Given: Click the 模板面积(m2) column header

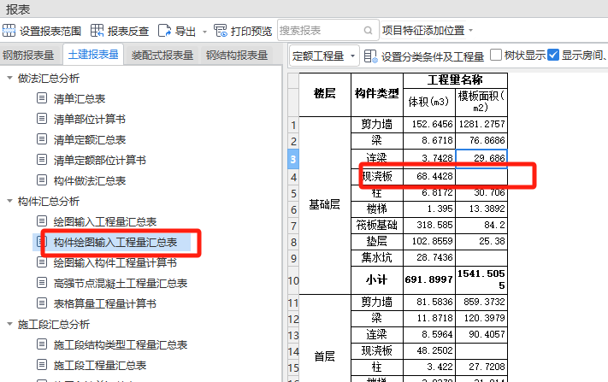Looking at the screenshot, I should (481, 102).
